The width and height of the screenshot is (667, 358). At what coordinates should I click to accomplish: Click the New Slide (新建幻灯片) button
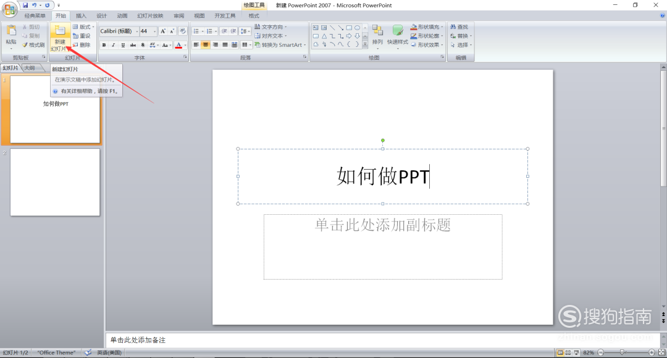coord(60,38)
